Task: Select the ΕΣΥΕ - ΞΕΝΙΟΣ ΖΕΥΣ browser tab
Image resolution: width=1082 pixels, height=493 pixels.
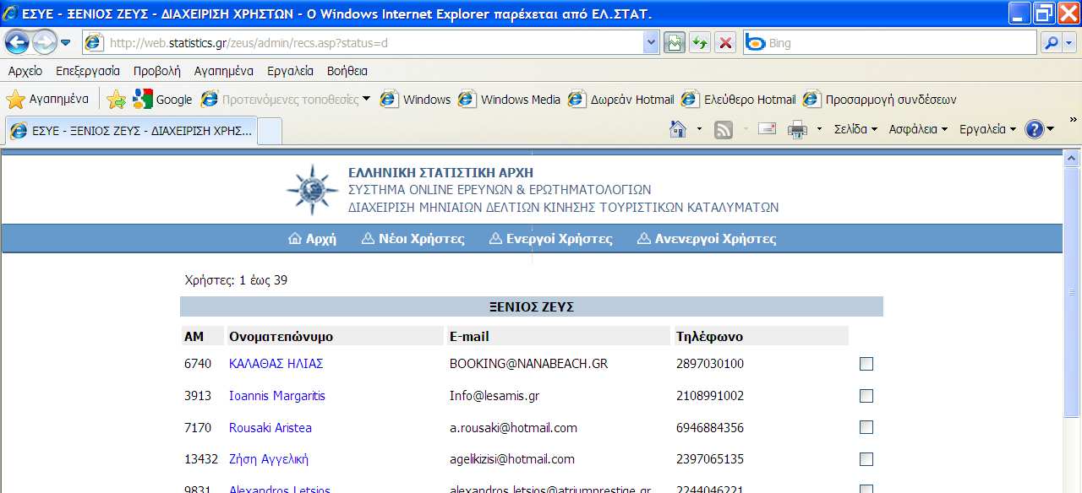Action: [x=130, y=131]
